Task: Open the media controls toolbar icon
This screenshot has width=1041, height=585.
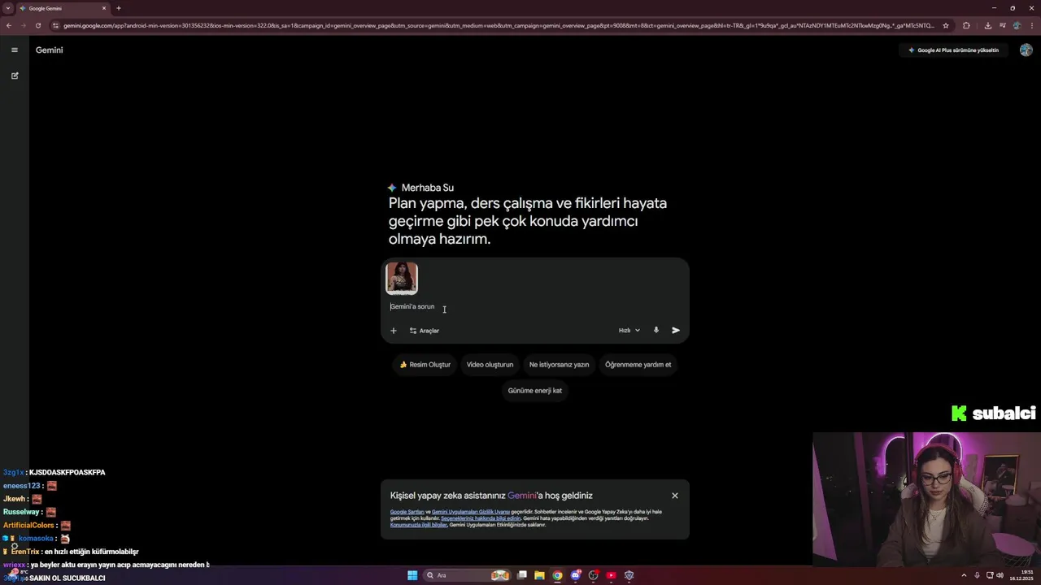Action: point(1002,25)
